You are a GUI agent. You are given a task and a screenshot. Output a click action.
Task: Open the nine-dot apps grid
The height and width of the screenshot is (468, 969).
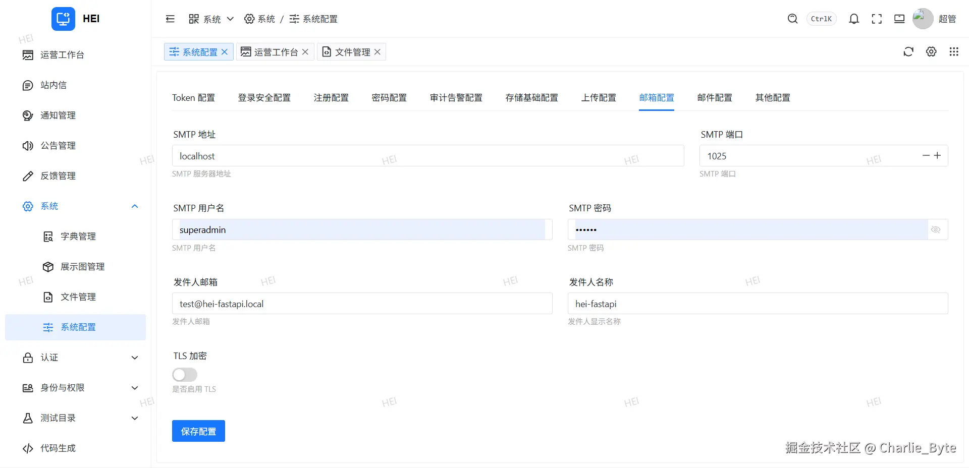click(953, 51)
